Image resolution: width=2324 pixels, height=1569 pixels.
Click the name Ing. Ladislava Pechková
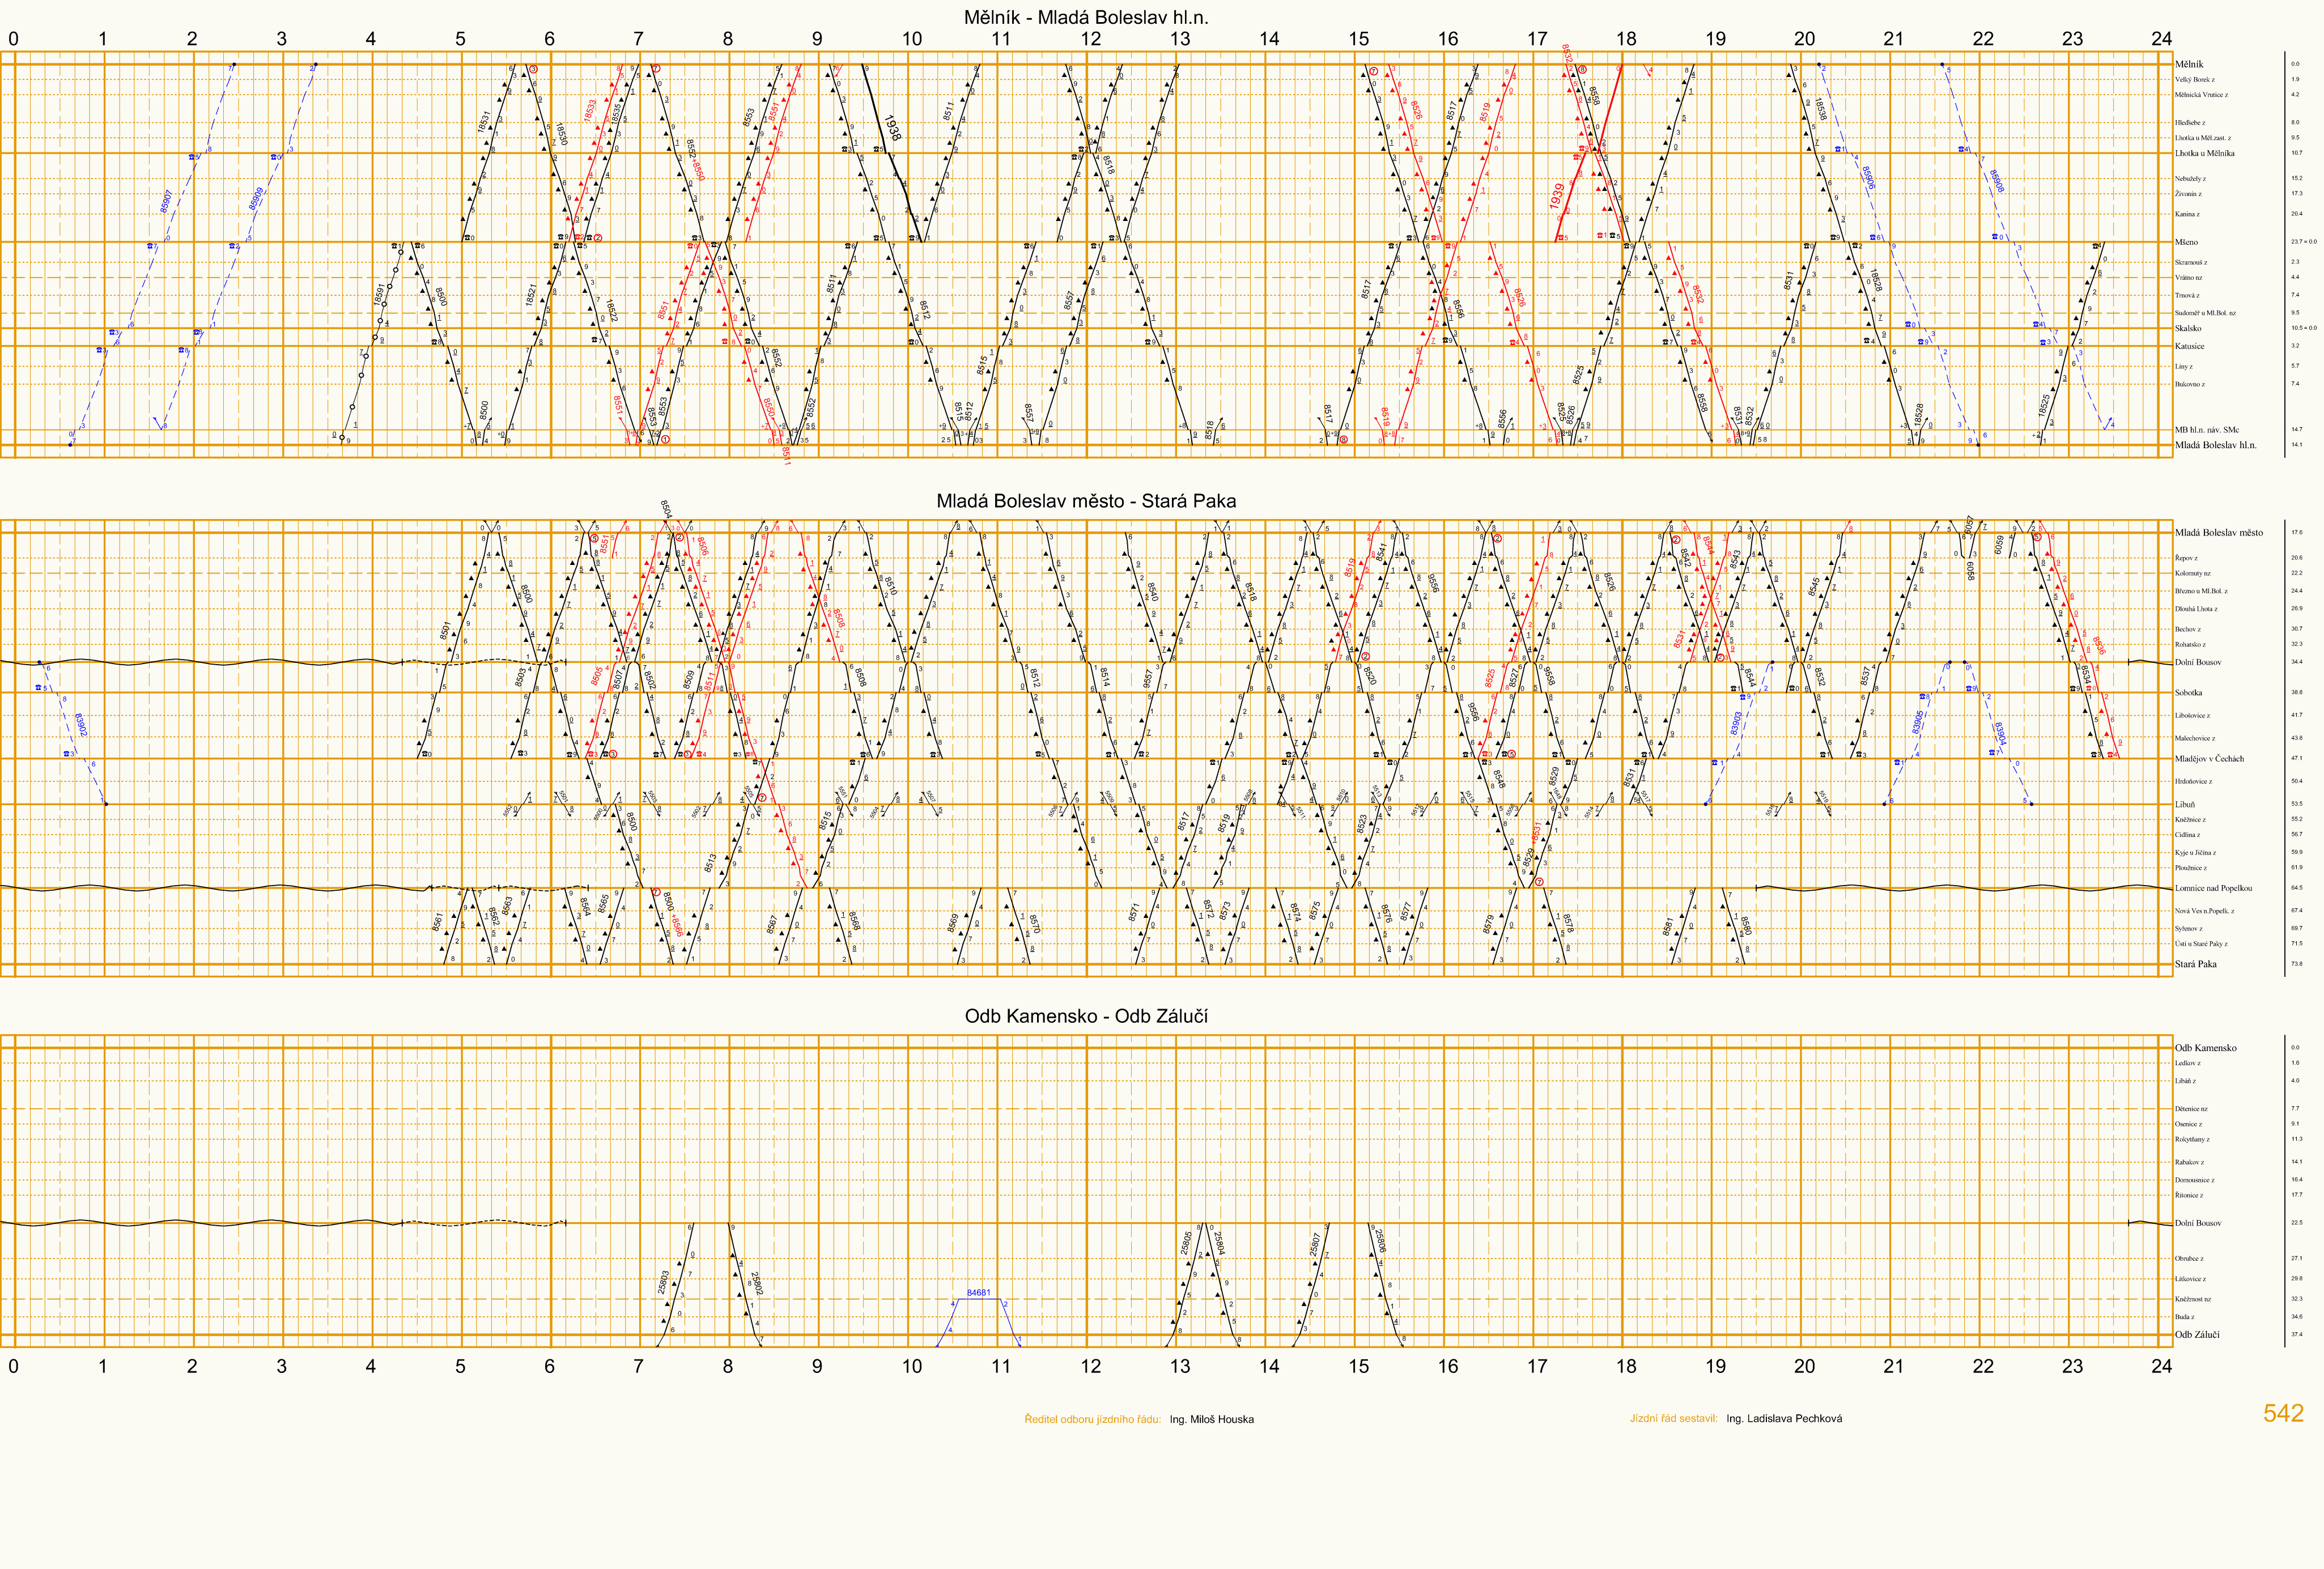point(1784,1418)
